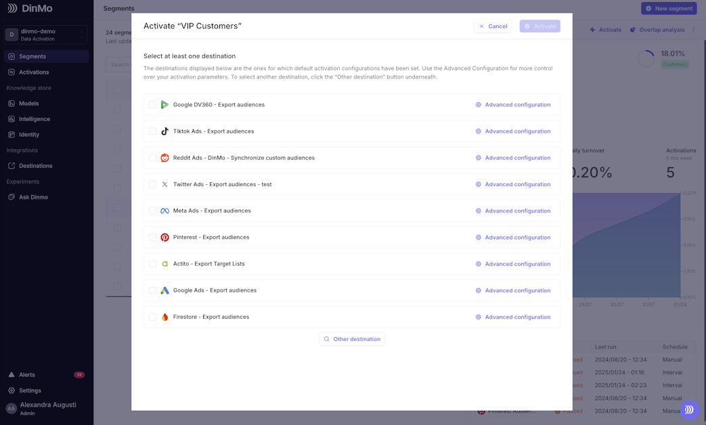Click the Settings gear icon in sidebar
The height and width of the screenshot is (425, 706).
[x=12, y=390]
